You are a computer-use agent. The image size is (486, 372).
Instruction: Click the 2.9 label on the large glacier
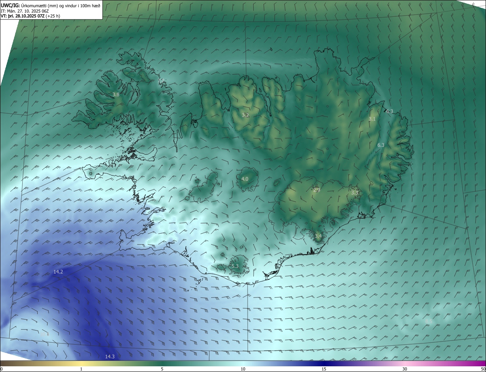317,190
